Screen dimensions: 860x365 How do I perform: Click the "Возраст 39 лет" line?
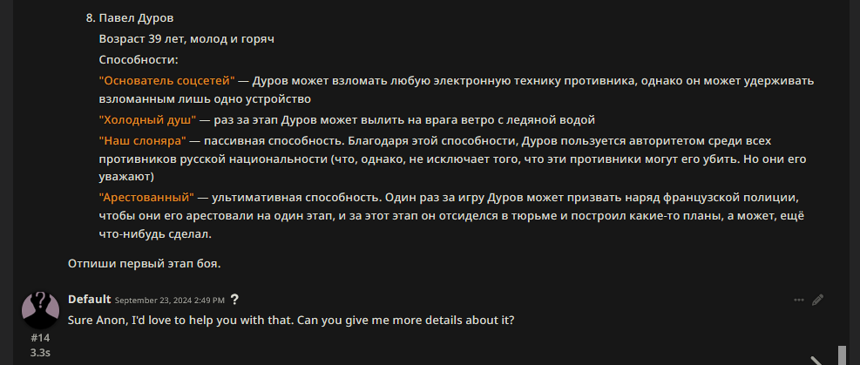click(186, 39)
